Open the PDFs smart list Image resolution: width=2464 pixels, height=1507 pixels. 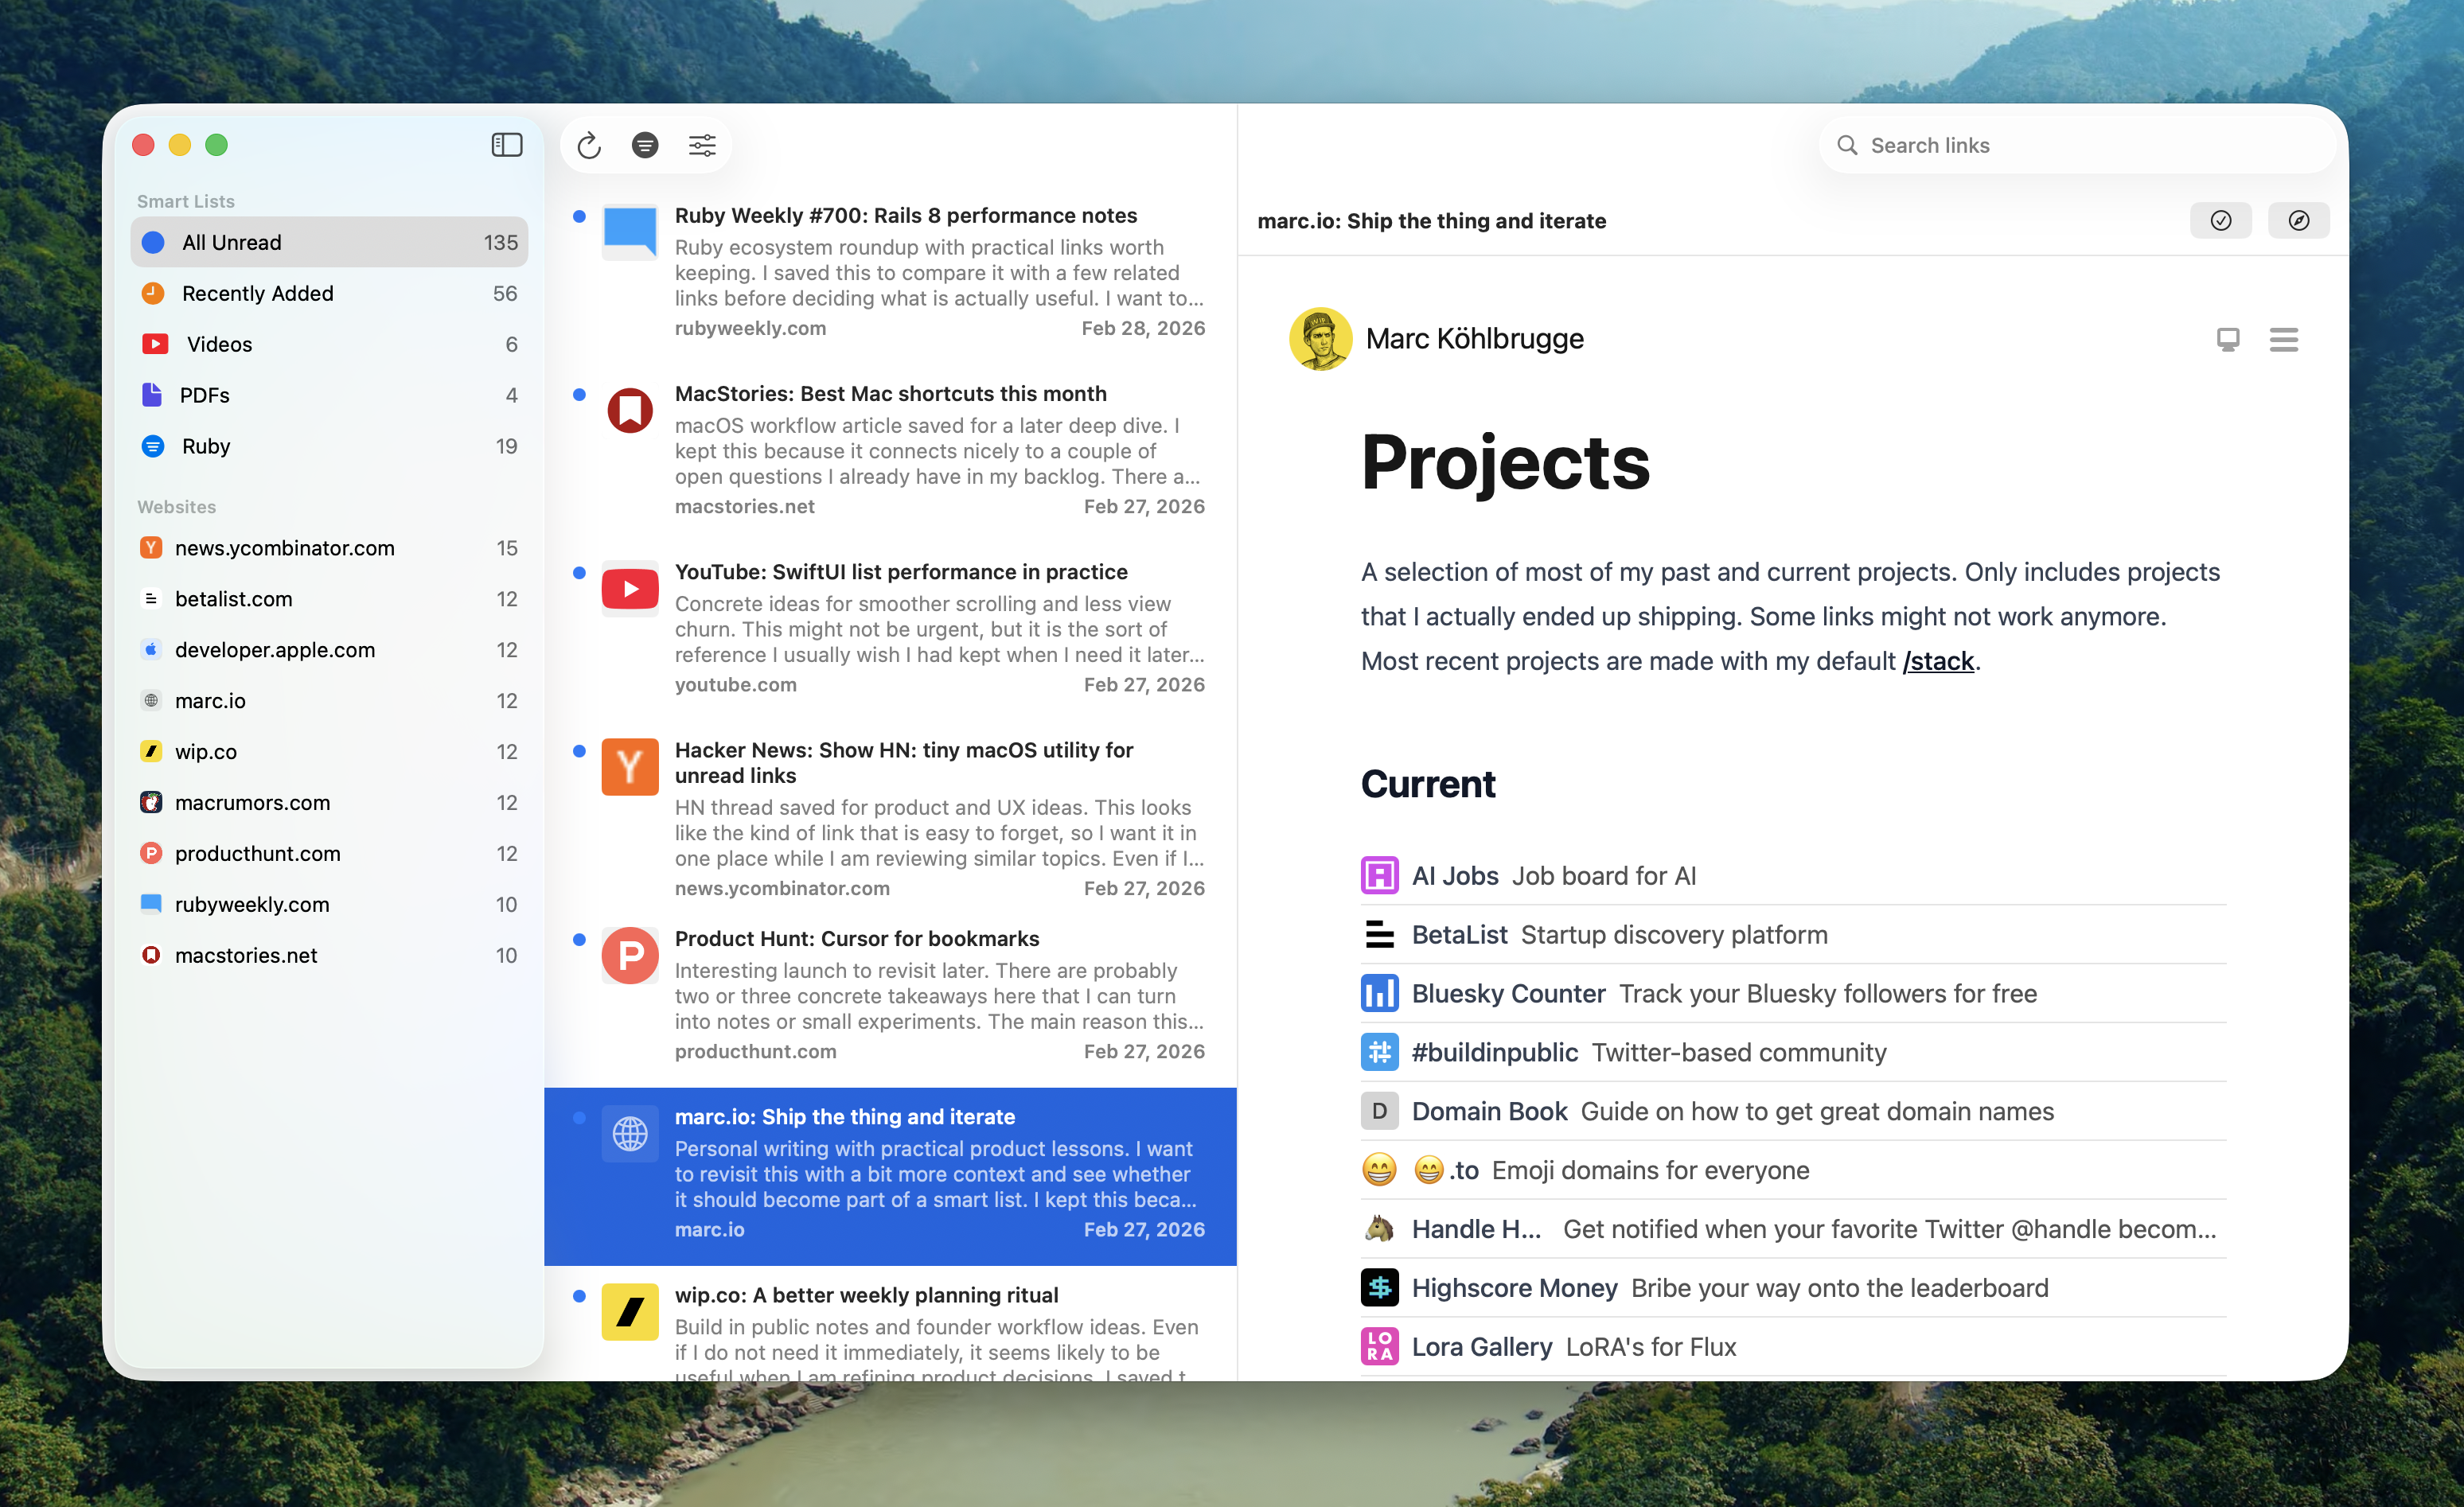click(x=329, y=395)
